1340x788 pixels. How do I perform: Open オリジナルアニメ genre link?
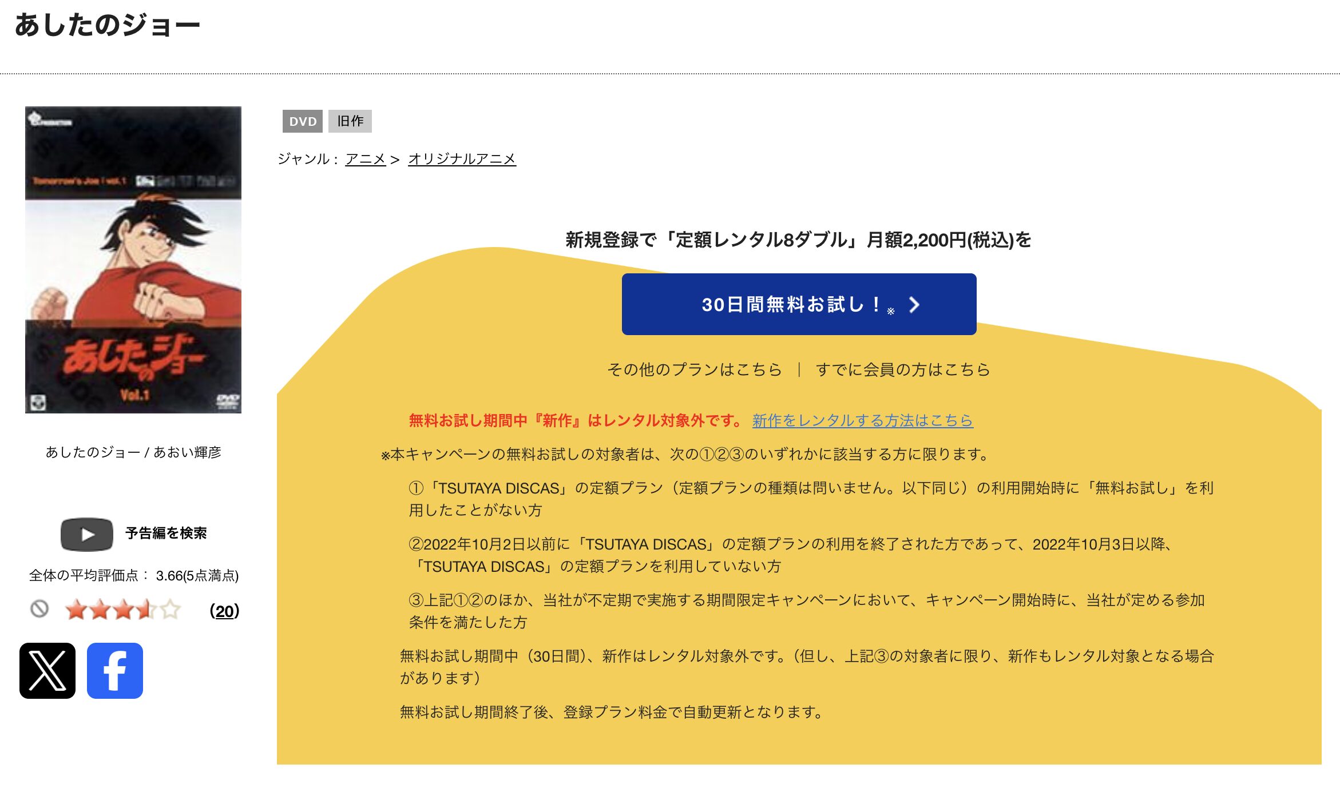click(462, 159)
